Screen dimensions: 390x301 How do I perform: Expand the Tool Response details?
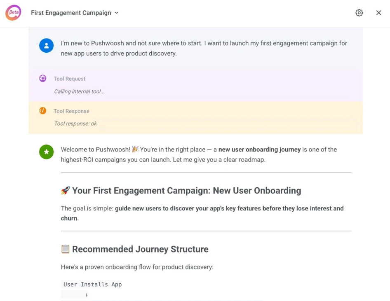coord(71,111)
